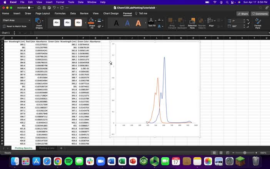Toggle the lock aspect ratio checkbox
The height and width of the screenshot is (169, 270).
pos(248,23)
